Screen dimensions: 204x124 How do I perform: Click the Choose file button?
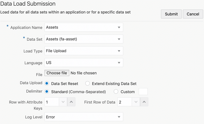point(57,73)
